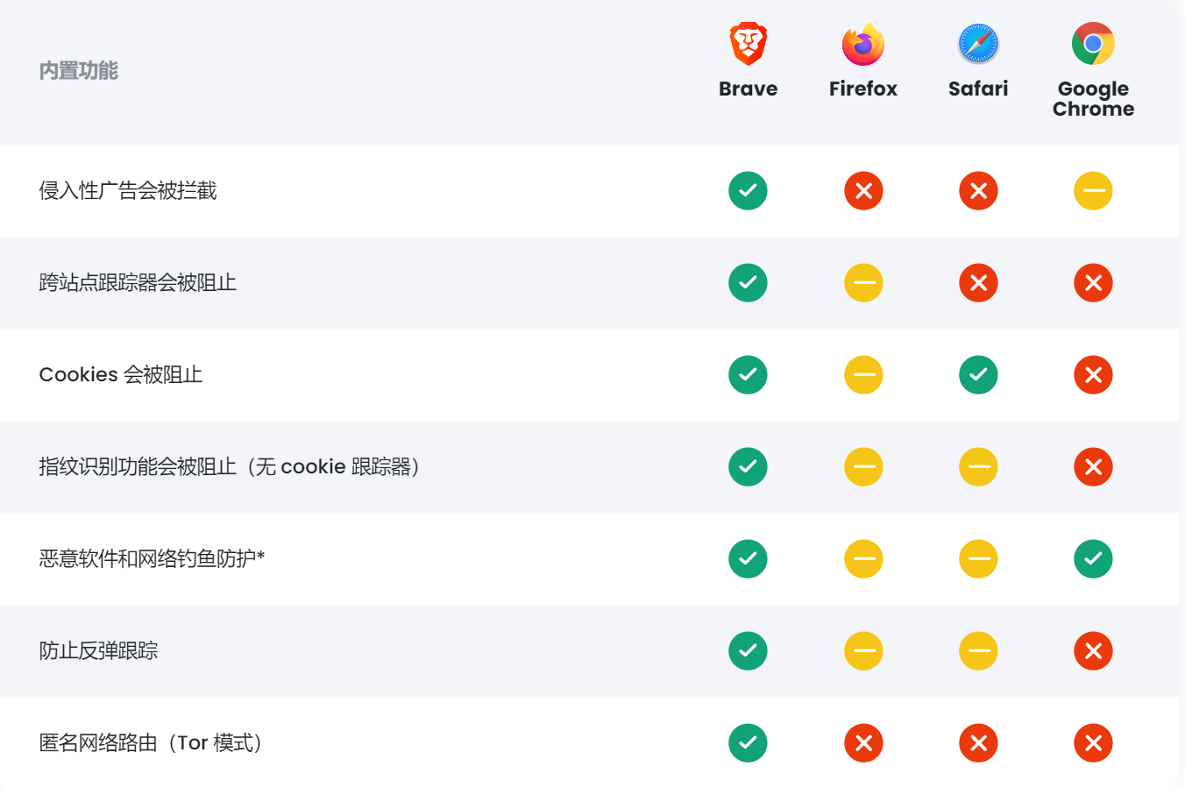This screenshot has width=1185, height=788.
Task: Click the 内置功能 header text
Action: point(79,71)
